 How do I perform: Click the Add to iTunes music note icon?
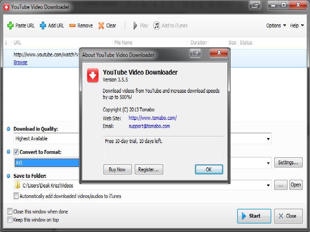click(x=157, y=26)
